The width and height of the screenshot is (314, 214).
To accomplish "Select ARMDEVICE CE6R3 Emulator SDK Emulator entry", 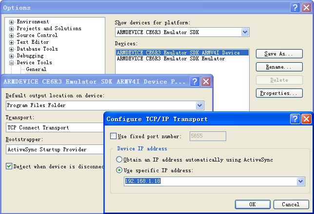I will (171, 58).
